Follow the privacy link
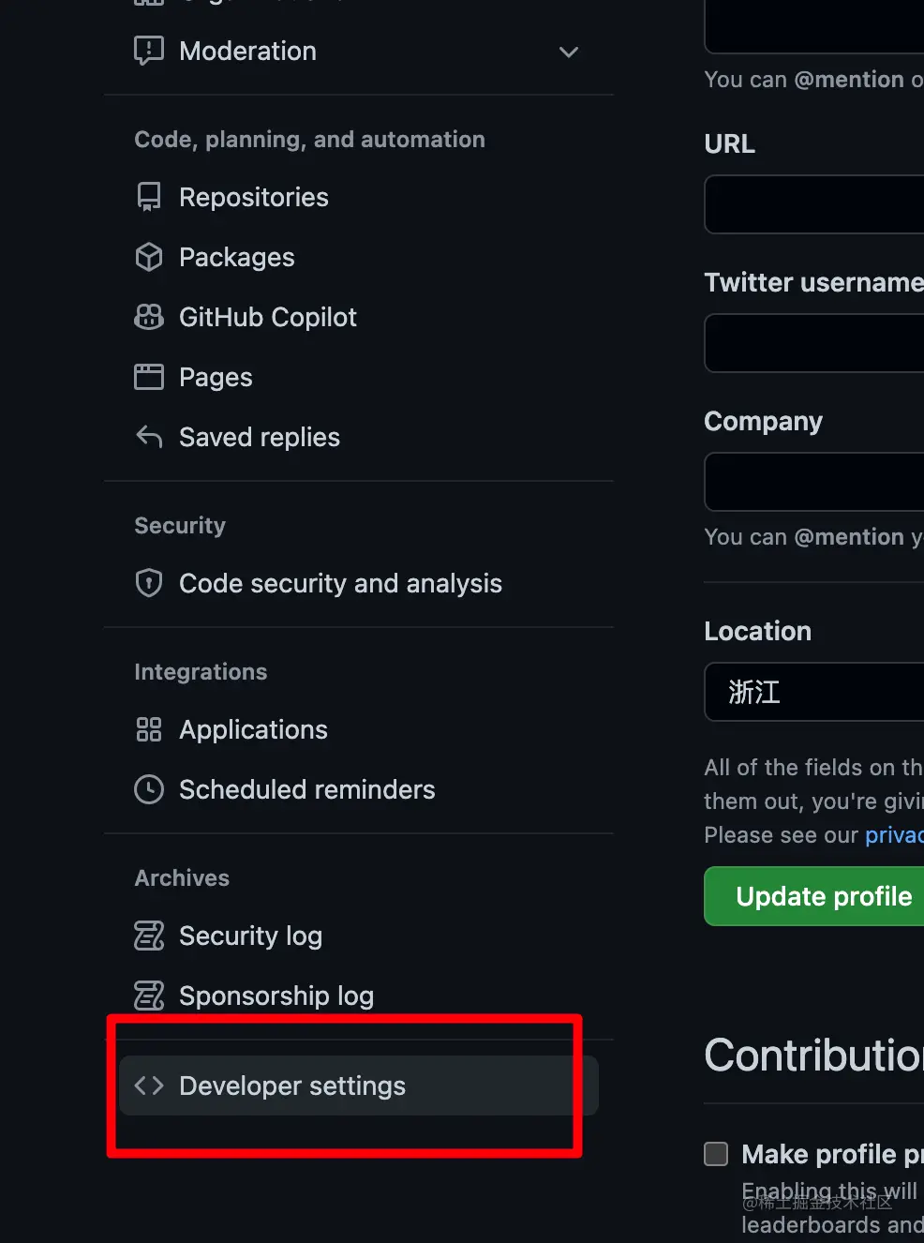This screenshot has height=1243, width=924. pos(893,835)
